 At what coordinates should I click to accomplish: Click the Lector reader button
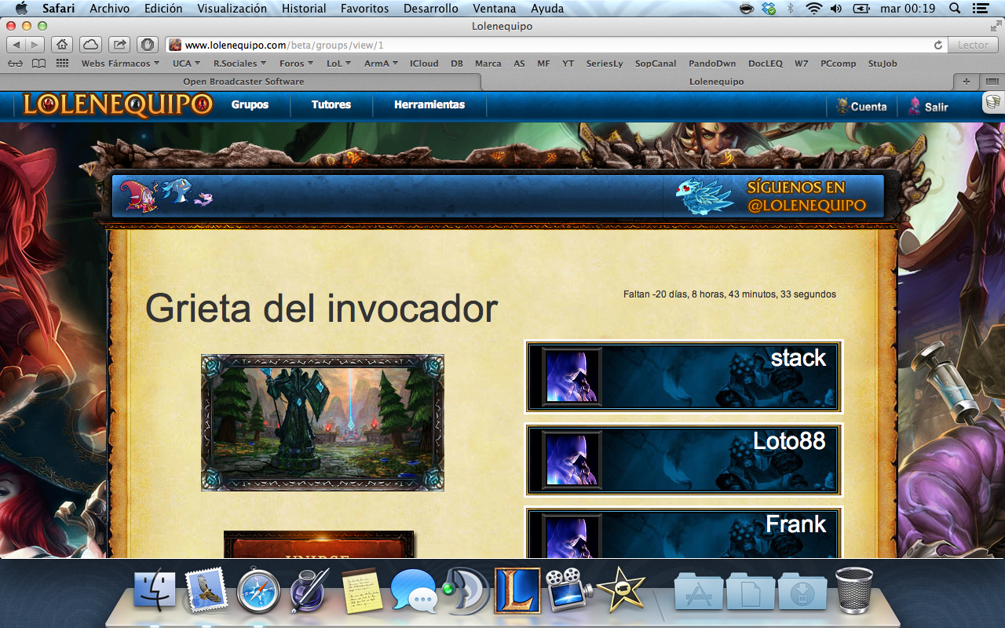point(974,46)
